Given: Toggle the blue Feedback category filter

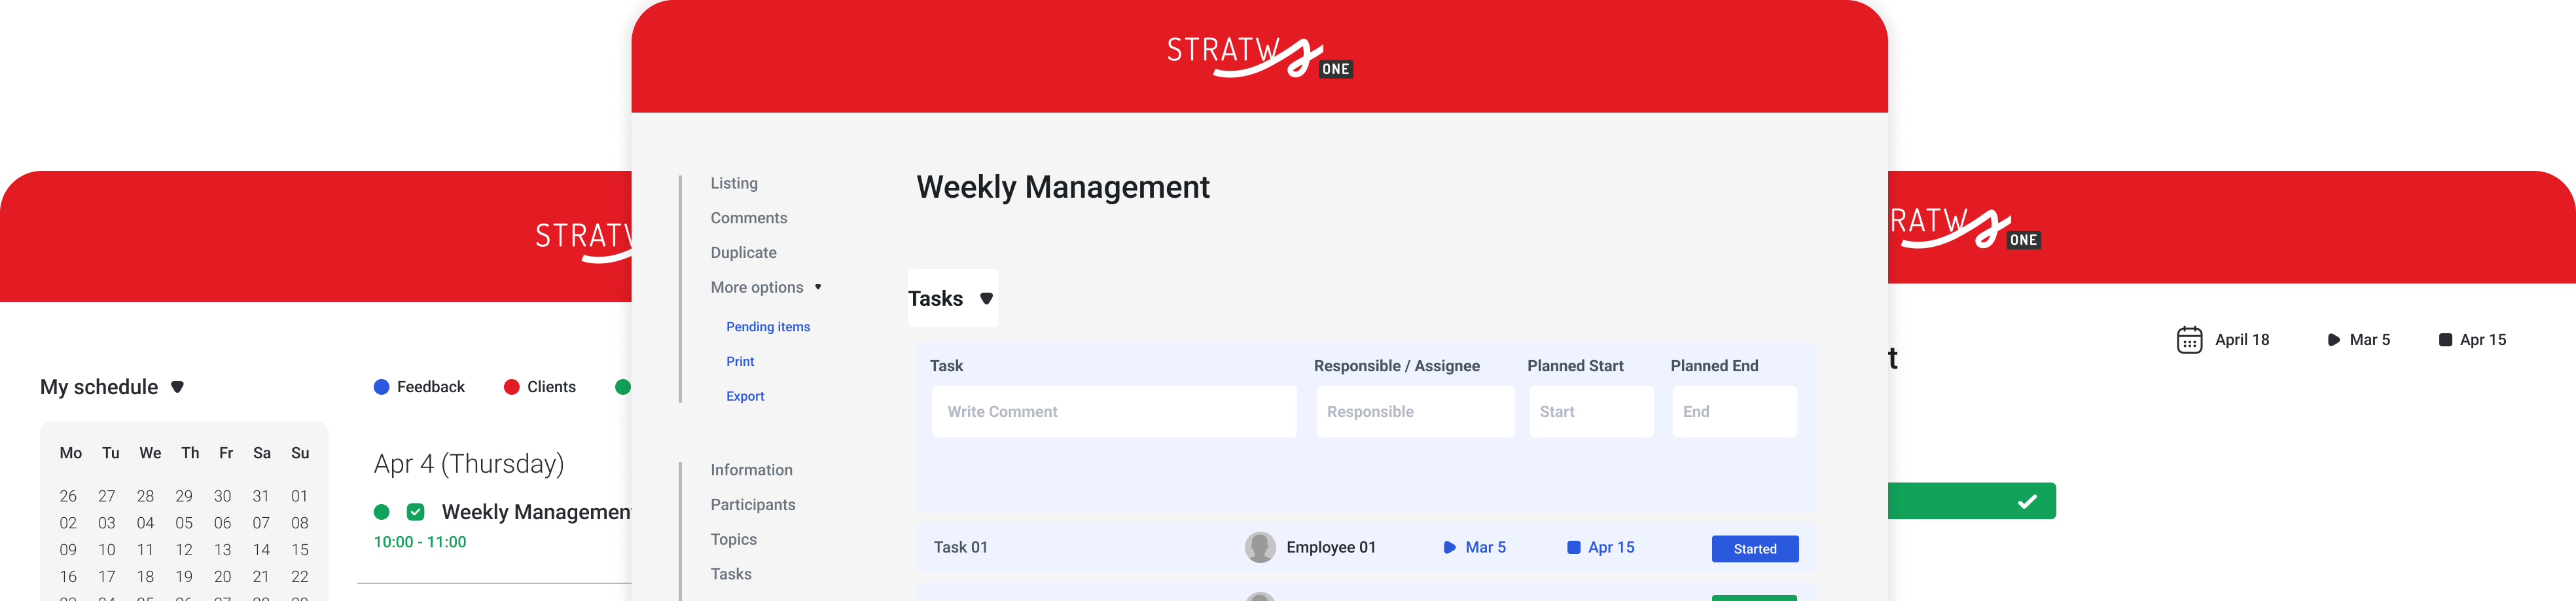Looking at the screenshot, I should point(381,387).
